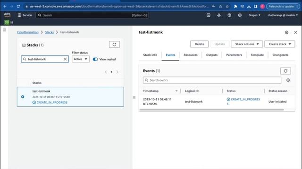302x169 pixels.
Task: Focus the Search events field
Action: pos(212,80)
